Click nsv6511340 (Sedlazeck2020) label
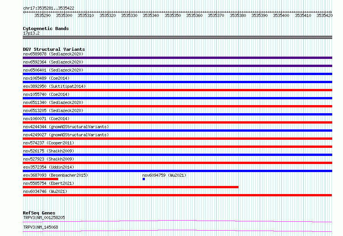 click(53, 102)
